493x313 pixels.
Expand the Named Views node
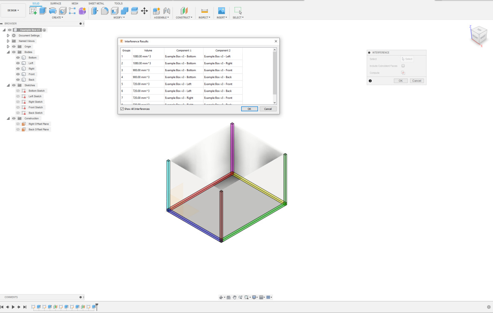8,41
